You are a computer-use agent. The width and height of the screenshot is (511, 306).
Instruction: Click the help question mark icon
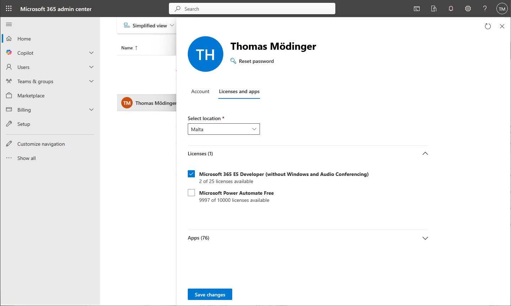[485, 9]
